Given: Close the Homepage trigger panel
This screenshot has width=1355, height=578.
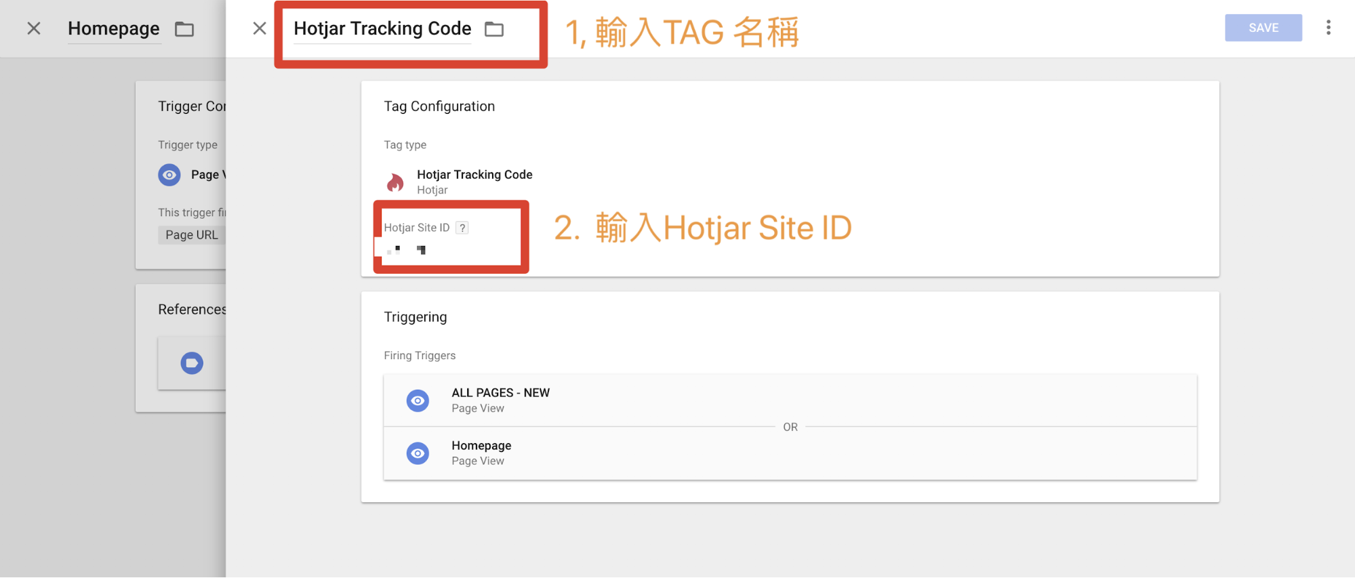Looking at the screenshot, I should point(34,28).
